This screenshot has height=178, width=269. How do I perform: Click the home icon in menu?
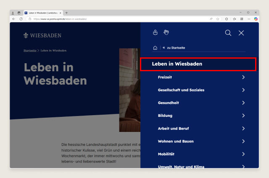tap(155, 48)
